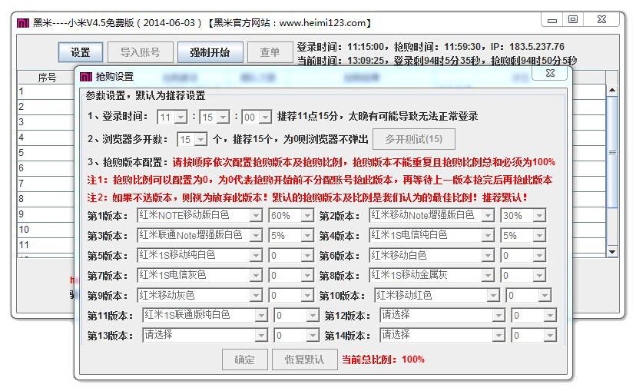Viewport: 636px width, 391px height.
Task: Click the 当前总比例: 100% label
Action: [383, 360]
